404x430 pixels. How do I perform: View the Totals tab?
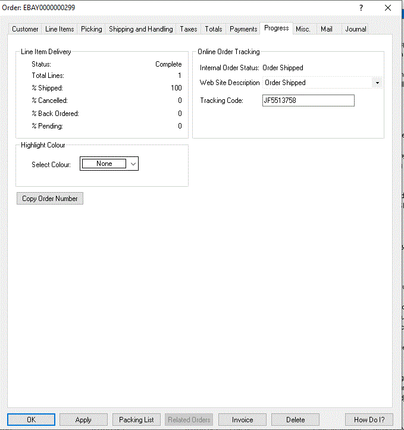click(213, 29)
